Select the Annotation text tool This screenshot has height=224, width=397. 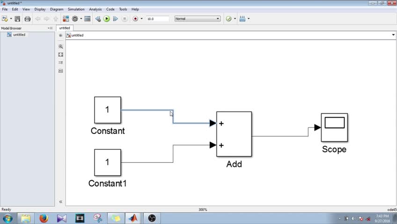[x=61, y=71]
